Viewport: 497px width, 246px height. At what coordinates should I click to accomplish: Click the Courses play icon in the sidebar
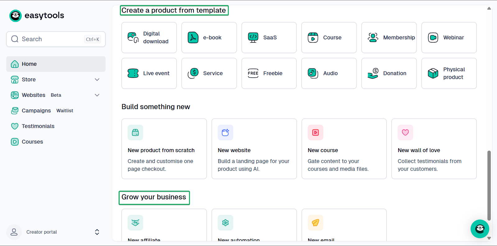15,142
